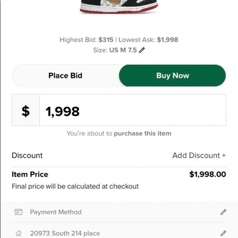Tap the Lowest Ask $1,998 text

pos(148,40)
